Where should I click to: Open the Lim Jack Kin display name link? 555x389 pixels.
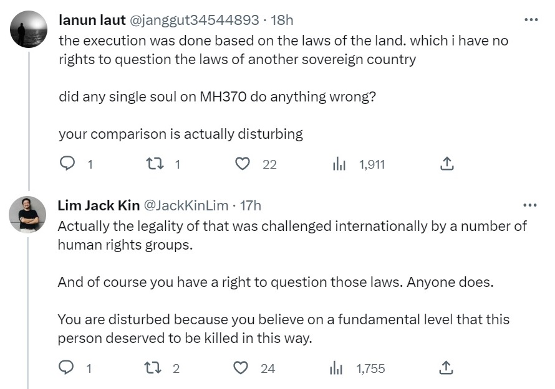pyautogui.click(x=99, y=205)
